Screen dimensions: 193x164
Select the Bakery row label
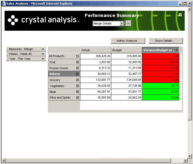click(x=64, y=74)
